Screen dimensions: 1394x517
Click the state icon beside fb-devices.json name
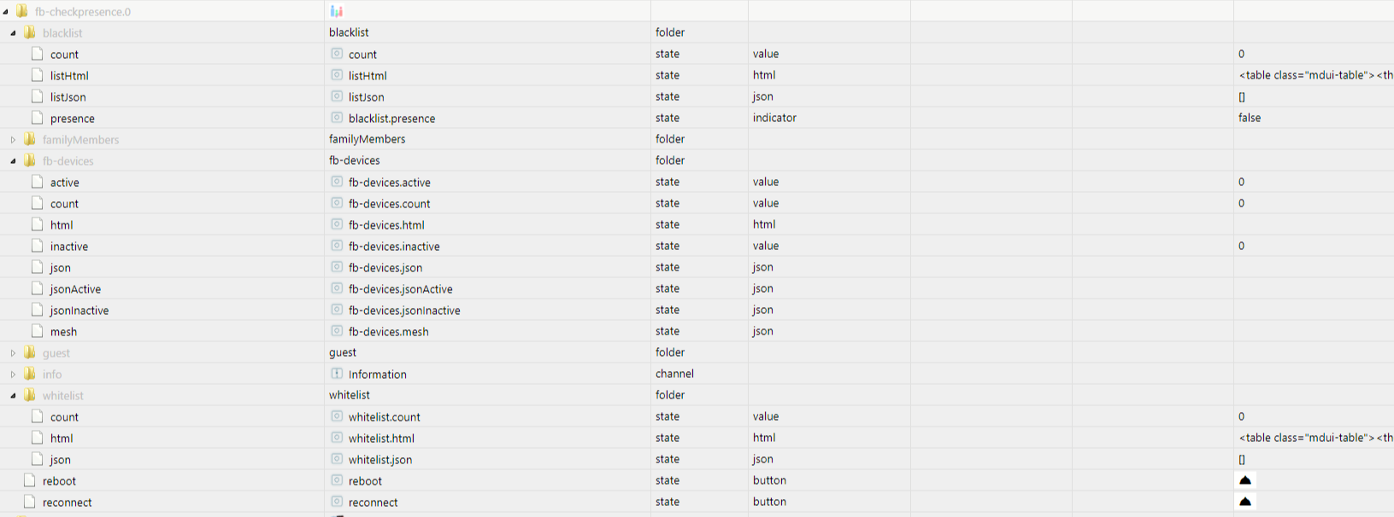click(337, 267)
